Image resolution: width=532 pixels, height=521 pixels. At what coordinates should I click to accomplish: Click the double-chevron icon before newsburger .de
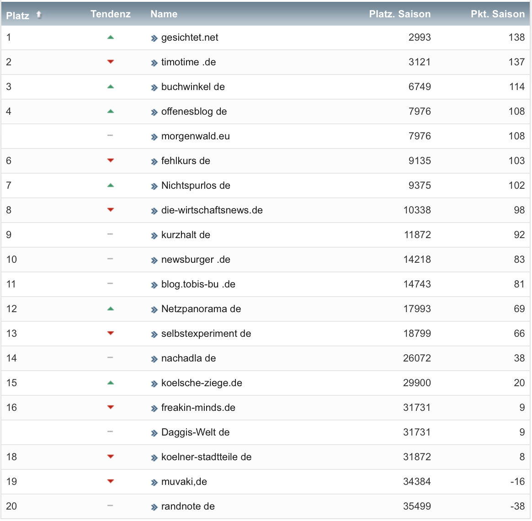[154, 260]
